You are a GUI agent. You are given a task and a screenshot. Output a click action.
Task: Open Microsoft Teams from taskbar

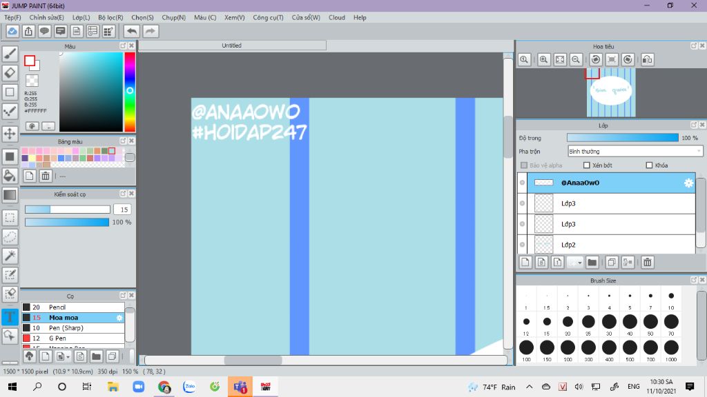[240, 387]
